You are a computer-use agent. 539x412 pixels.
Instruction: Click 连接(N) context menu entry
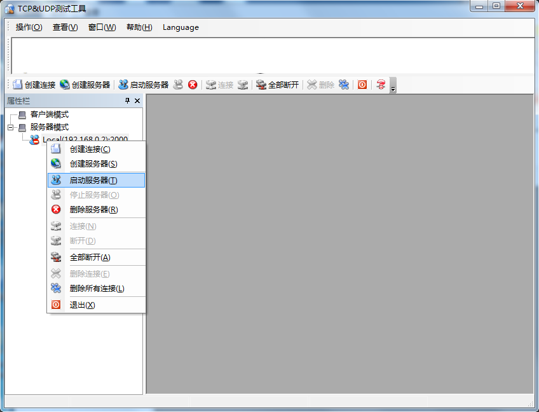click(96, 226)
